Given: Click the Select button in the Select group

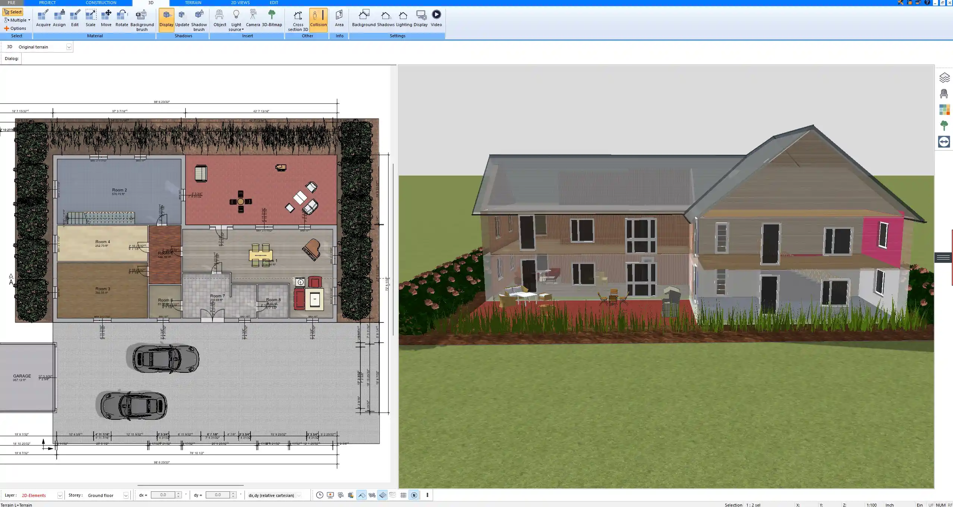Looking at the screenshot, I should click(13, 12).
